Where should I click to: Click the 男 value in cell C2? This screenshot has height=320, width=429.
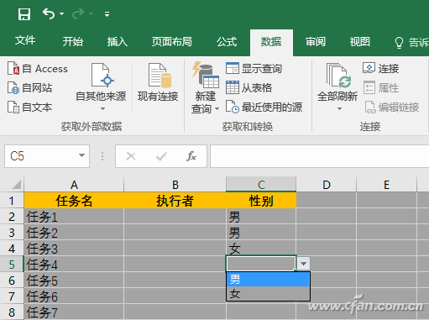(234, 217)
